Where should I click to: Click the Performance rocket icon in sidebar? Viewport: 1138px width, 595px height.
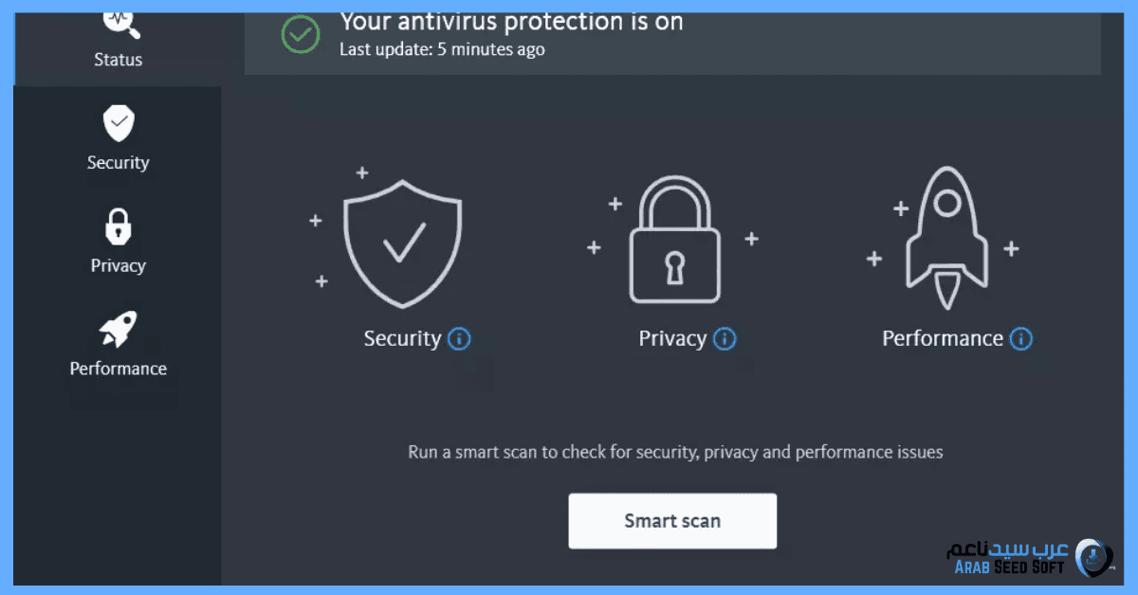118,329
